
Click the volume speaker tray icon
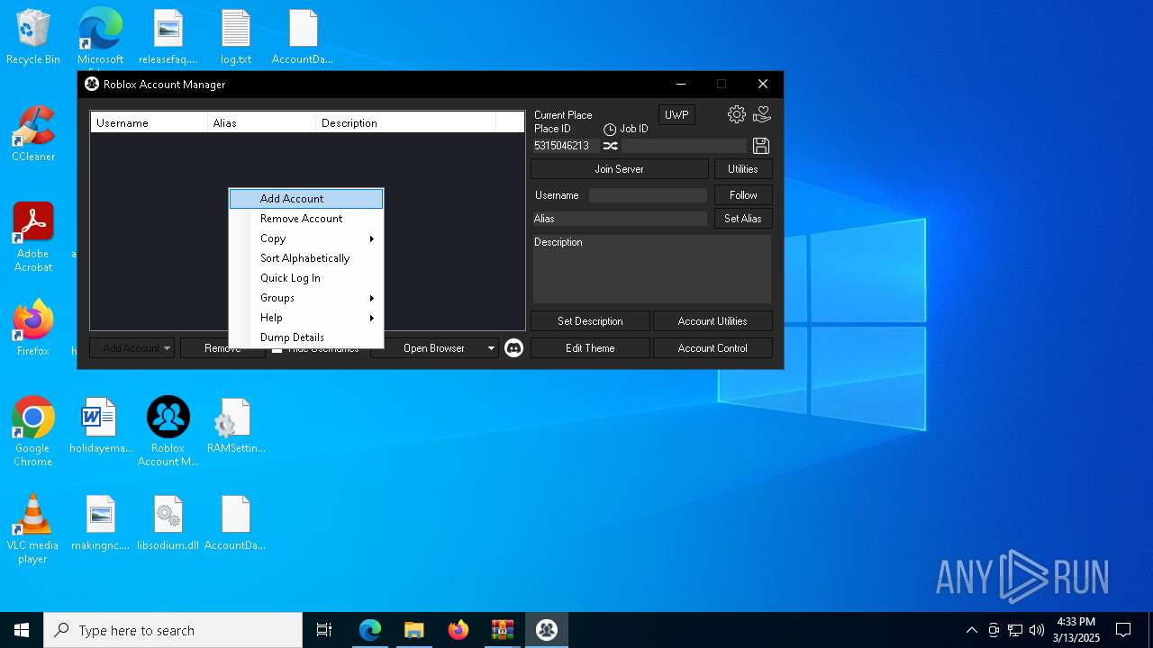click(1037, 630)
